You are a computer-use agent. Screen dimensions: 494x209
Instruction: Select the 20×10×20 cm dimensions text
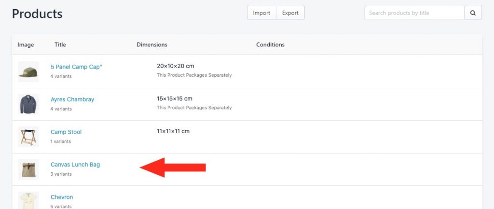[176, 66]
